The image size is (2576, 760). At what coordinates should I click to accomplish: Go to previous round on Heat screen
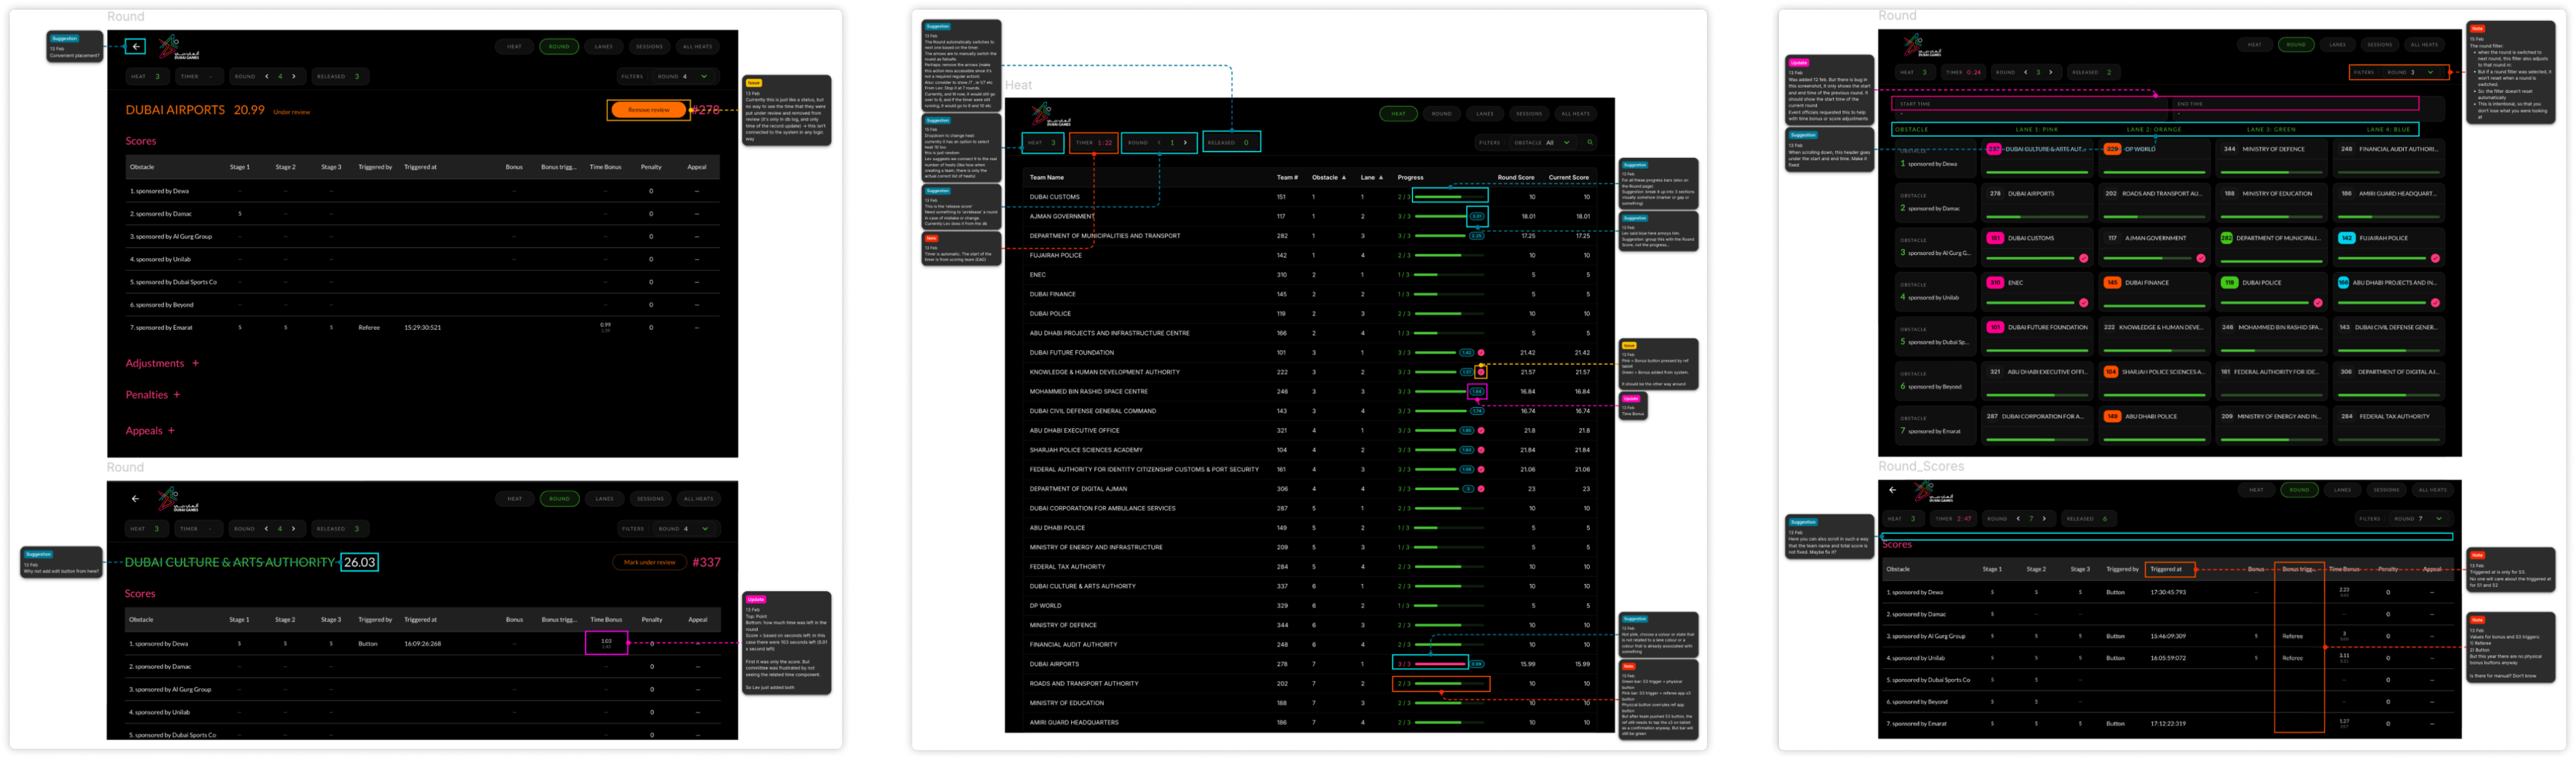pyautogui.click(x=1159, y=142)
